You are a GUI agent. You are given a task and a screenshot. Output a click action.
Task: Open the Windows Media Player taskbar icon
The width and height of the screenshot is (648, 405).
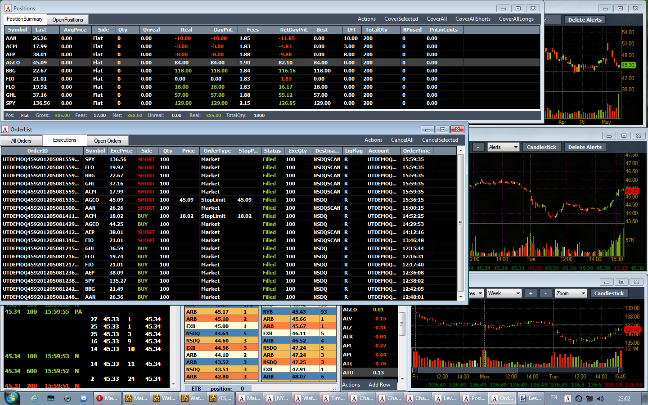coord(67,398)
